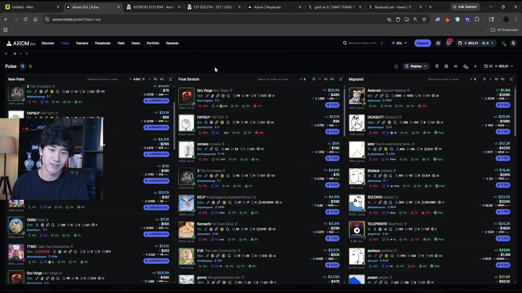Select preset P3 in Final Stretch

332,79
